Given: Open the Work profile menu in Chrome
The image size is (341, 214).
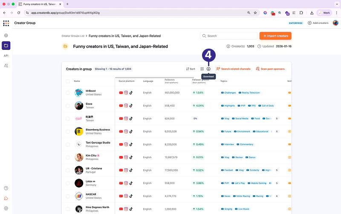Looking at the screenshot, I should (324, 13).
